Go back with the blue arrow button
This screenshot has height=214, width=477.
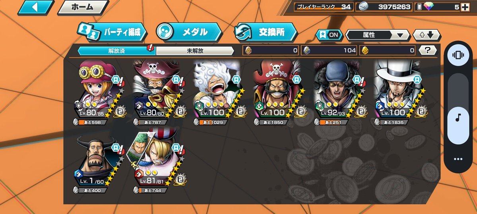pos(36,8)
